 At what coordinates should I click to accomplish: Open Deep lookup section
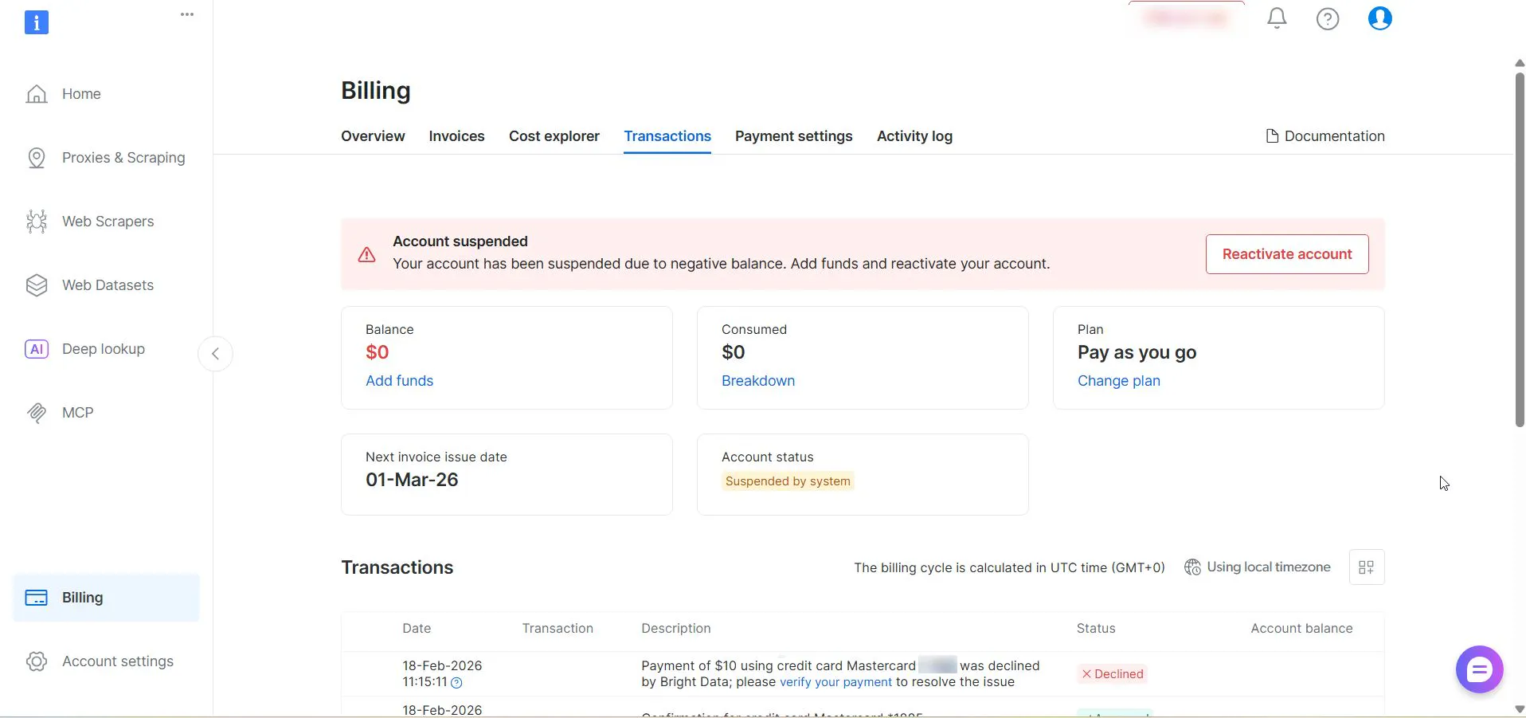point(104,349)
